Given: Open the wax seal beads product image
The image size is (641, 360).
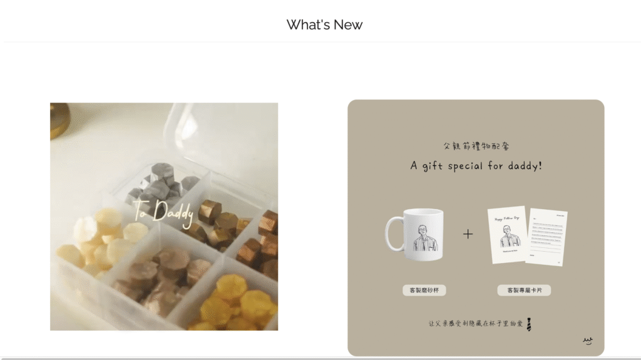Looking at the screenshot, I should click(164, 217).
